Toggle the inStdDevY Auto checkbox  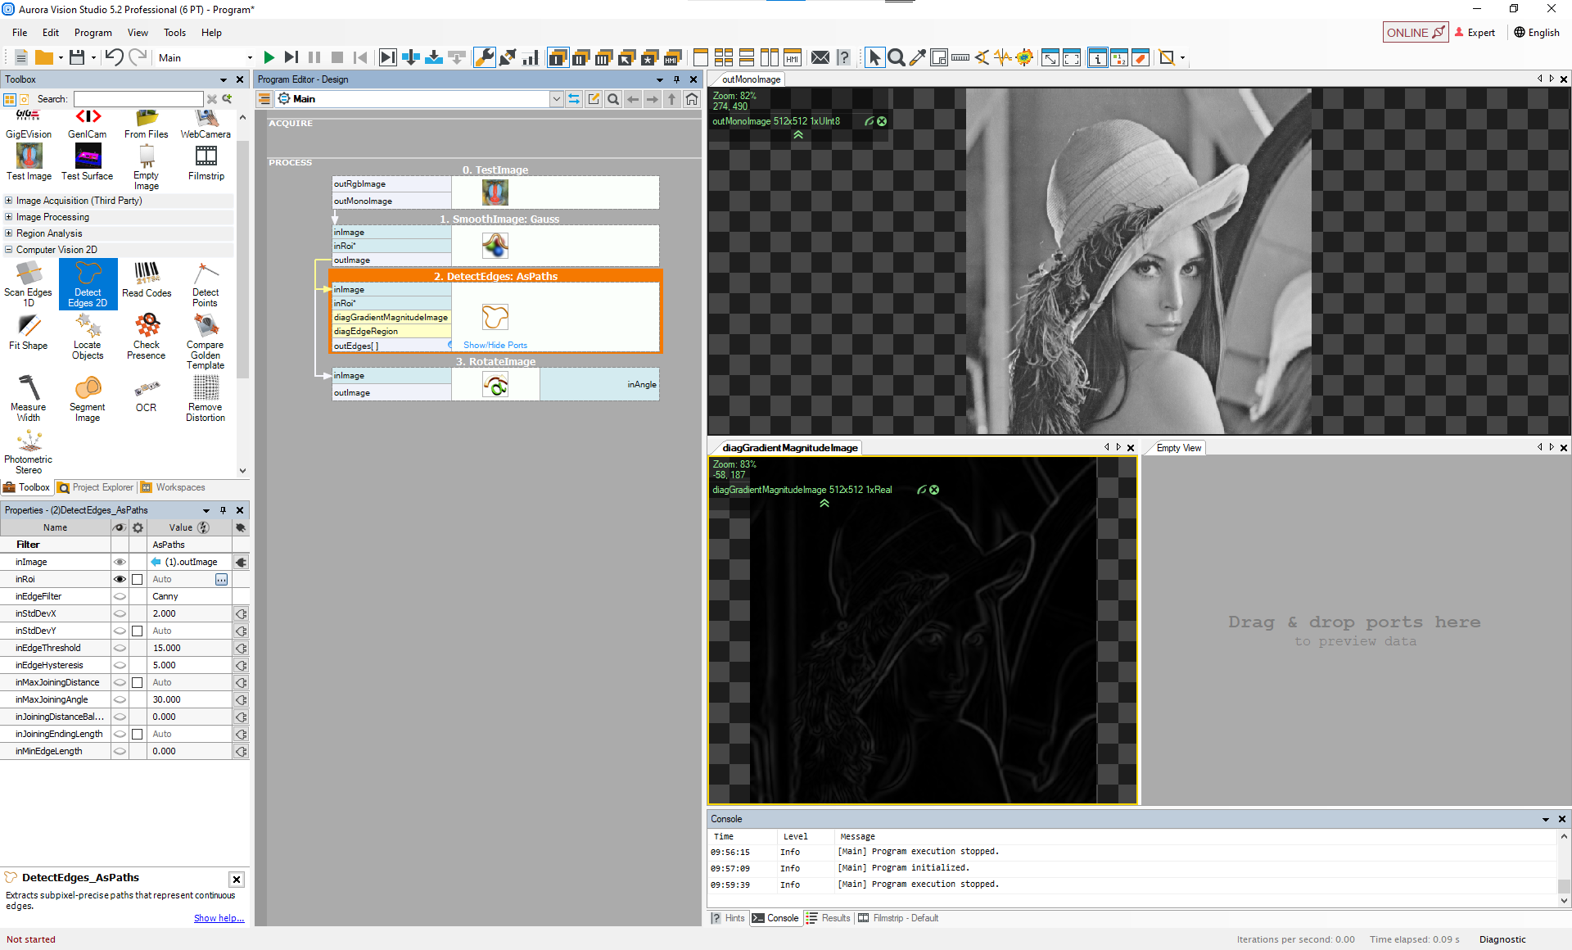tap(138, 631)
